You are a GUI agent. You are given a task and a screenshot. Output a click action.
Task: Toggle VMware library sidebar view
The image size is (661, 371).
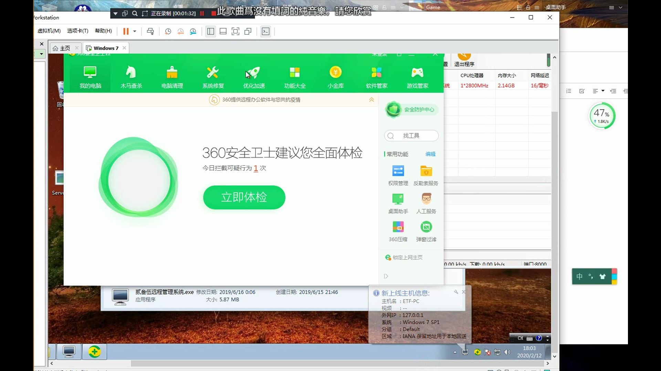pyautogui.click(x=211, y=31)
